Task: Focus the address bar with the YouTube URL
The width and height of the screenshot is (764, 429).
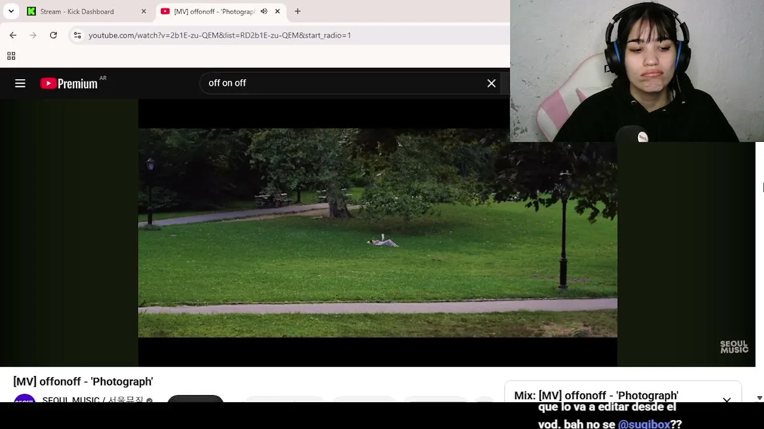Action: point(220,35)
